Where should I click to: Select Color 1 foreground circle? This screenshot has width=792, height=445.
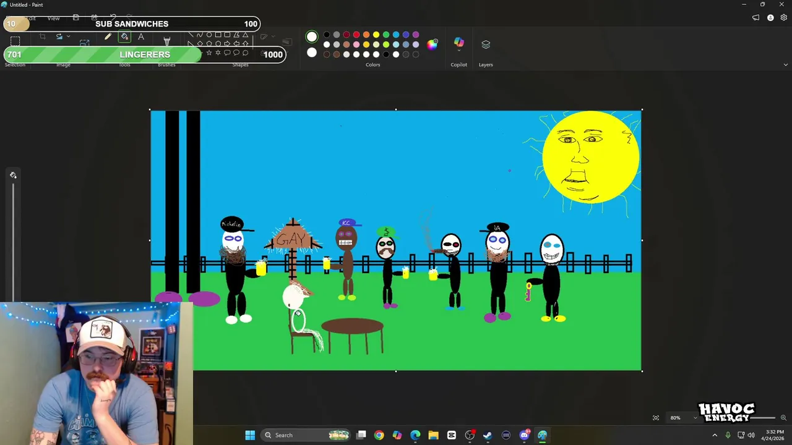click(312, 36)
